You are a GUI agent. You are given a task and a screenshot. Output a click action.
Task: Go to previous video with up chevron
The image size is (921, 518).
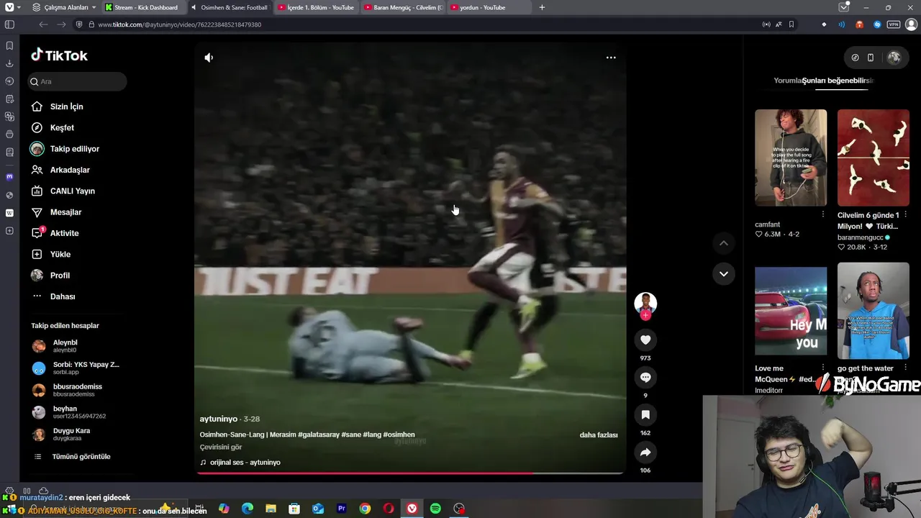(724, 243)
